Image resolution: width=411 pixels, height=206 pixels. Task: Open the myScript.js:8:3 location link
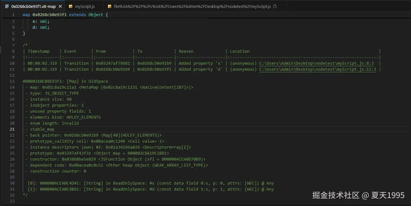pyautogui.click(x=316, y=63)
